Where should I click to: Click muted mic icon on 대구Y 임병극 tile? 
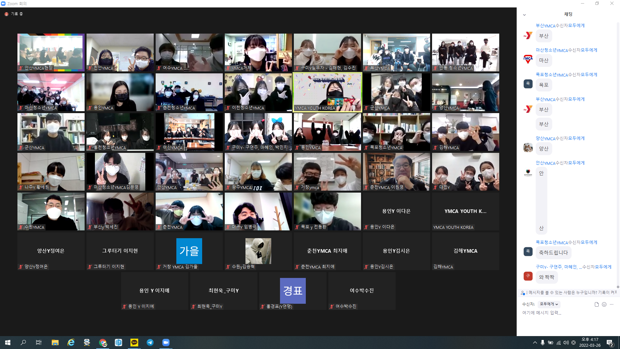228,227
